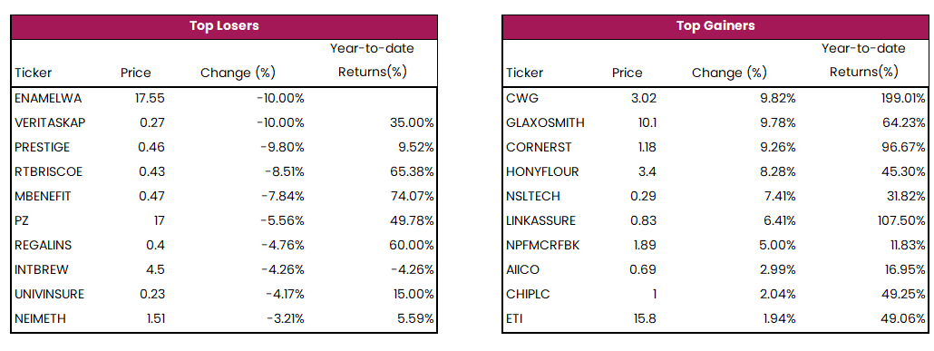The image size is (934, 351).
Task: Click the CWG ticker in gainers
Action: point(518,98)
